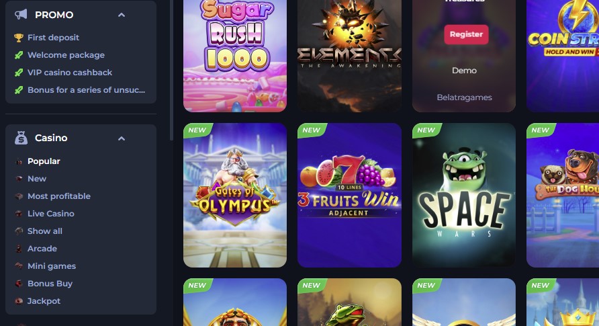Click the PROMO megaphone icon
Screen dimensions: 599x326
tap(21, 15)
